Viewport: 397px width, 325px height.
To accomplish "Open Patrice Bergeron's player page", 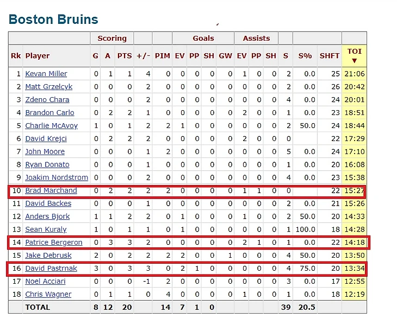I will 53,243.
